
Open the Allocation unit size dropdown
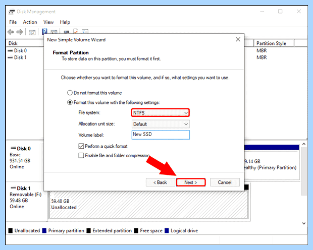(161, 124)
